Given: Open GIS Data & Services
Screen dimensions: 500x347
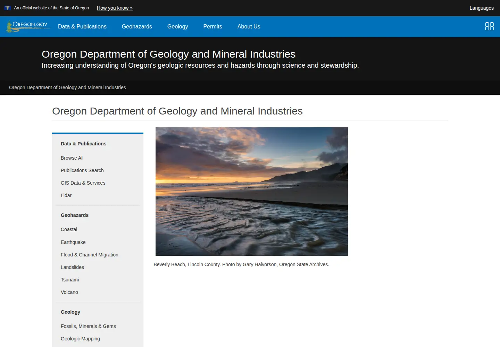Looking at the screenshot, I should [x=83, y=183].
